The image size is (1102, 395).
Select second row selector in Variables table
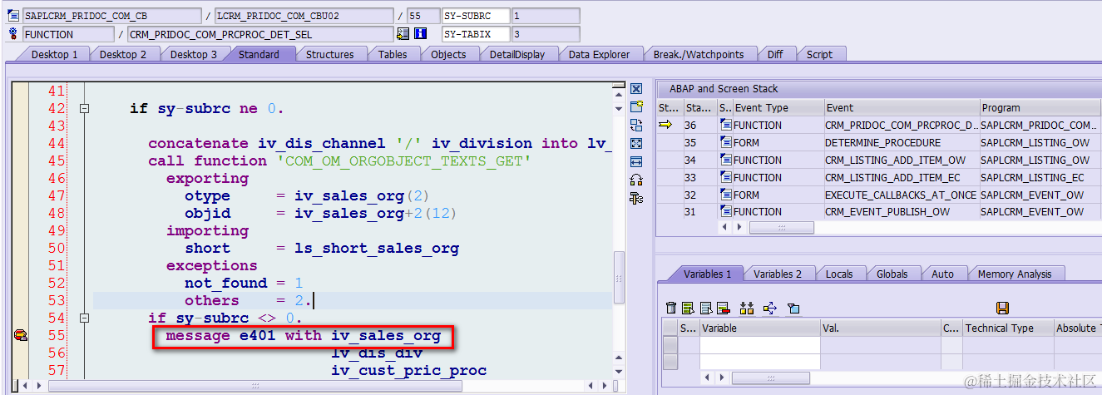tap(670, 362)
